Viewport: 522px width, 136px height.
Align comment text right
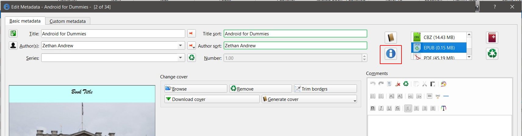pyautogui.click(x=424, y=108)
